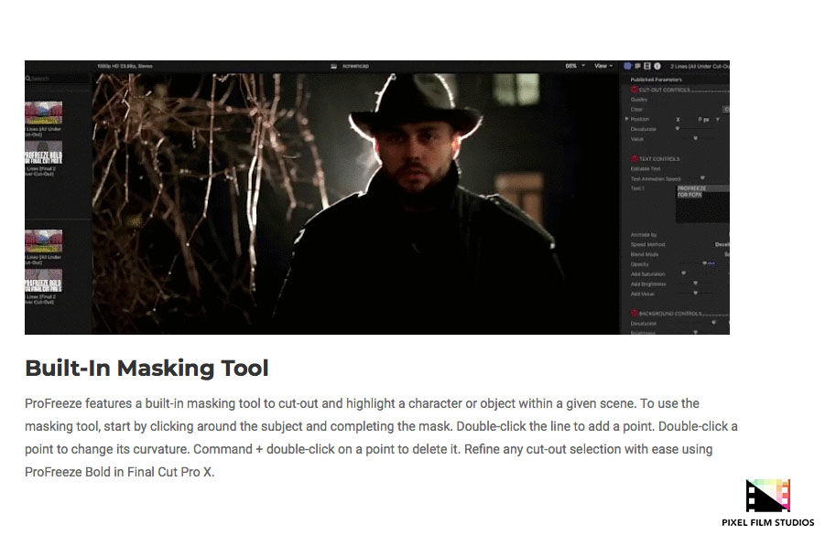Click the Editable Text label
Image resolution: width=836 pixels, height=535 pixels.
click(646, 168)
